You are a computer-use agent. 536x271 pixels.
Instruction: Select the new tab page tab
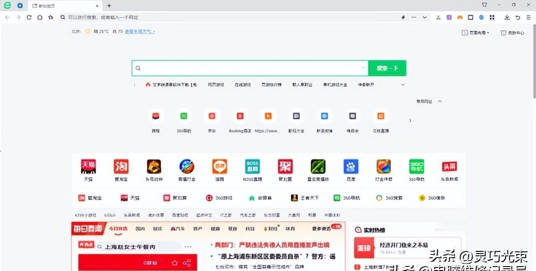click(66, 6)
